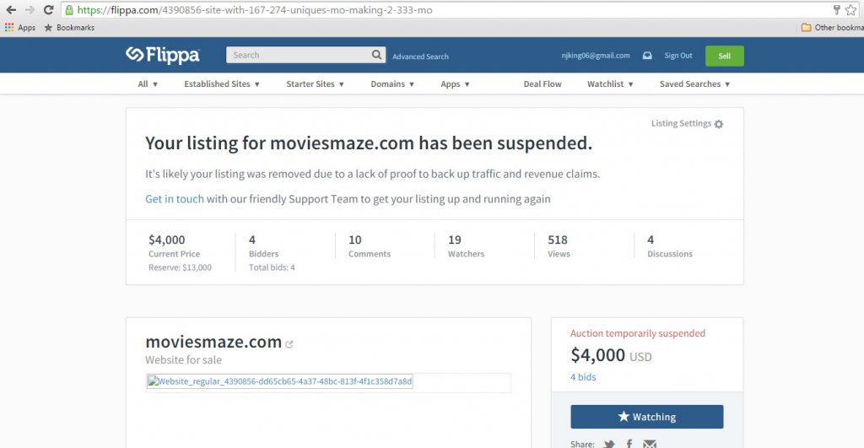This screenshot has width=864, height=448.
Task: Open Listing Settings gear icon
Action: 719,124
